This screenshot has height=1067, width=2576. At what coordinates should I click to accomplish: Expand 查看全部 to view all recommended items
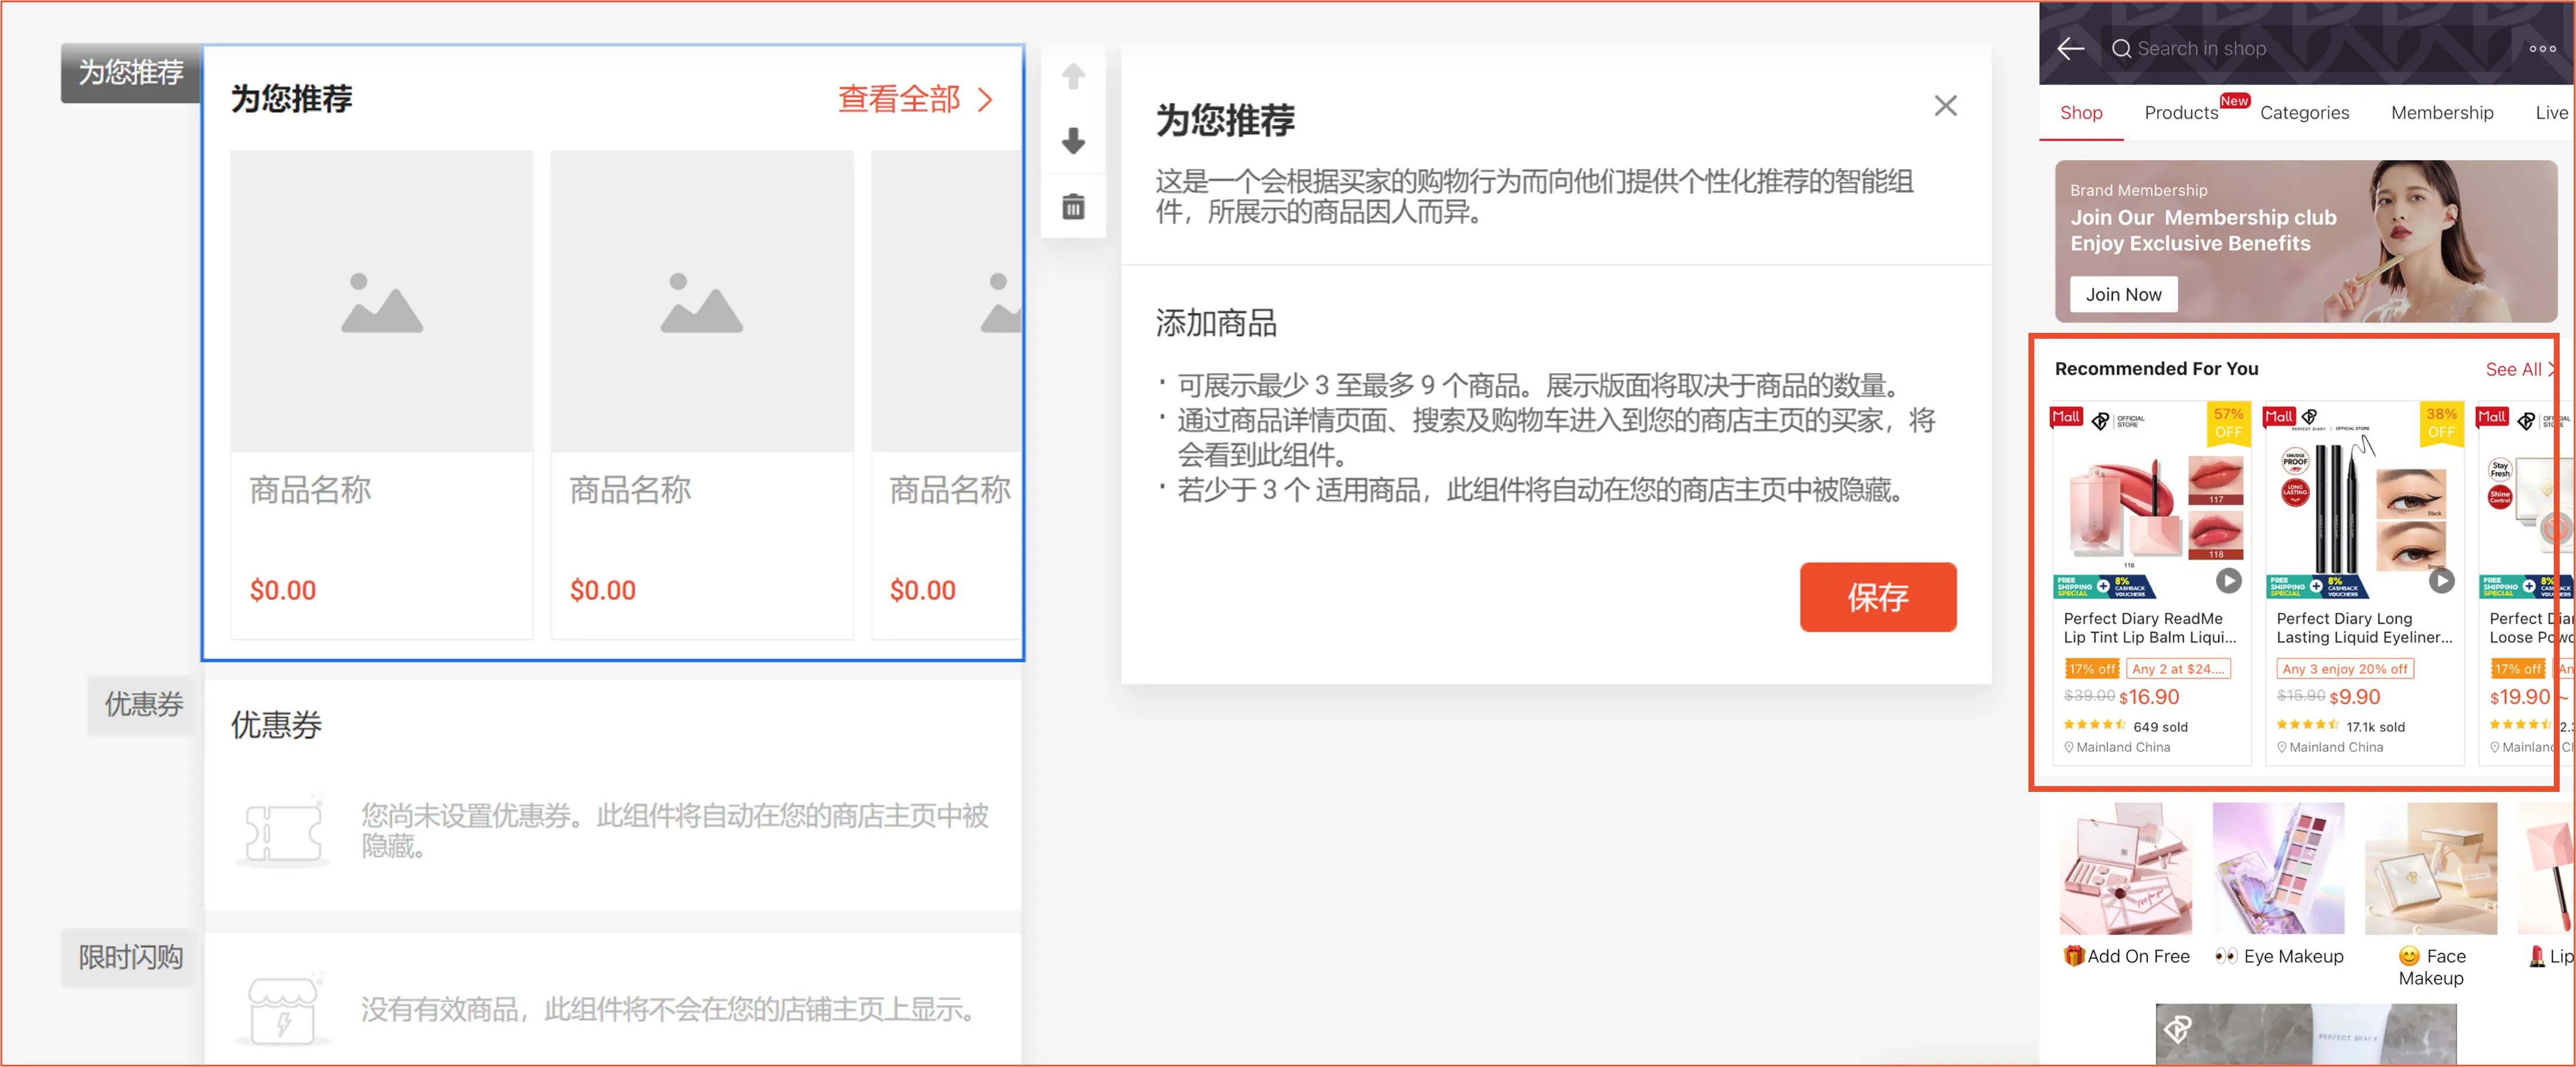[x=898, y=100]
